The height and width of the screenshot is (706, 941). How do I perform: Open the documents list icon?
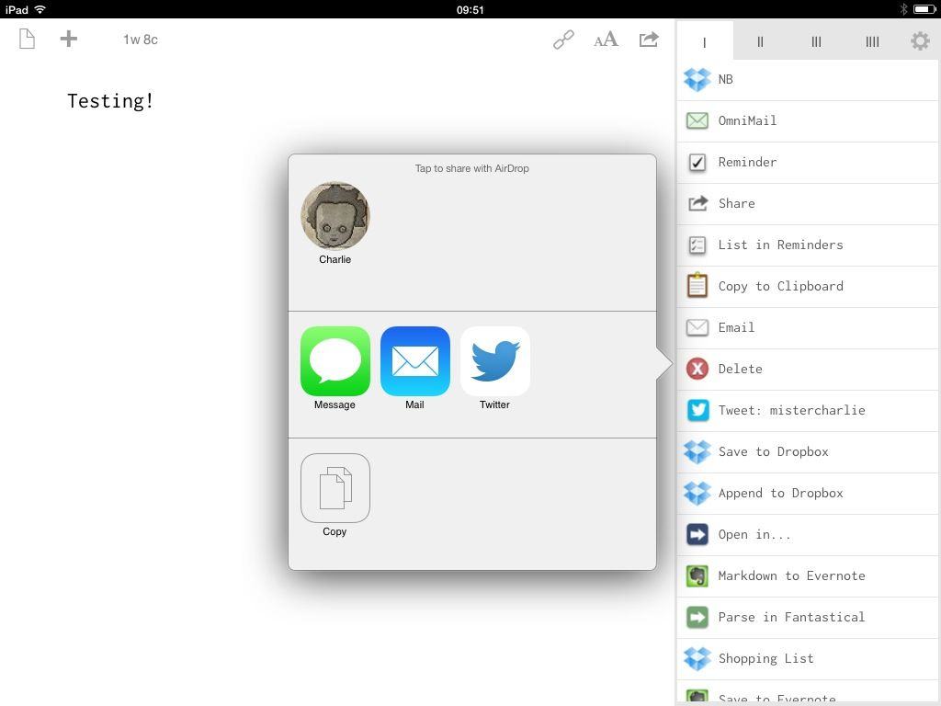click(x=27, y=40)
